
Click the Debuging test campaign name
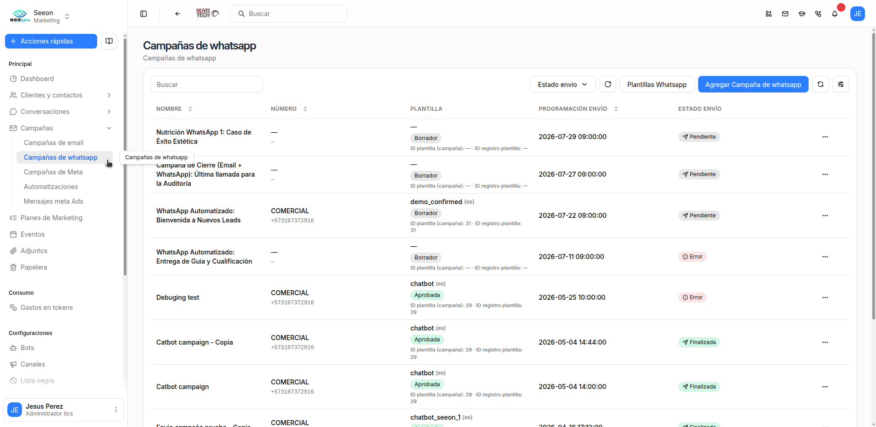(x=178, y=297)
